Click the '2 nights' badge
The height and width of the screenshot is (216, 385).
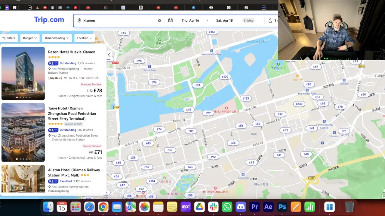[x=248, y=21]
